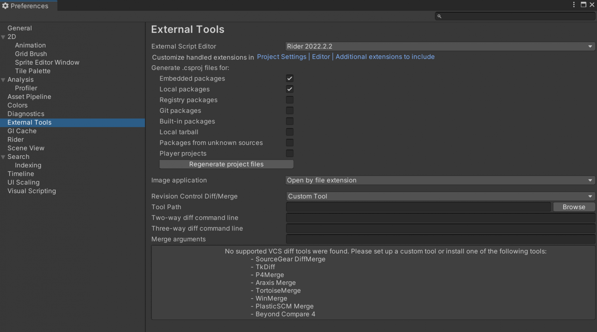
Task: Click Three-way diff command line field
Action: (440, 228)
